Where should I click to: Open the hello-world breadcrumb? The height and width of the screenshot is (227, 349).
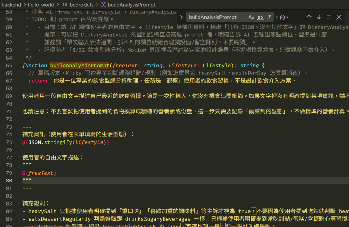click(x=41, y=5)
